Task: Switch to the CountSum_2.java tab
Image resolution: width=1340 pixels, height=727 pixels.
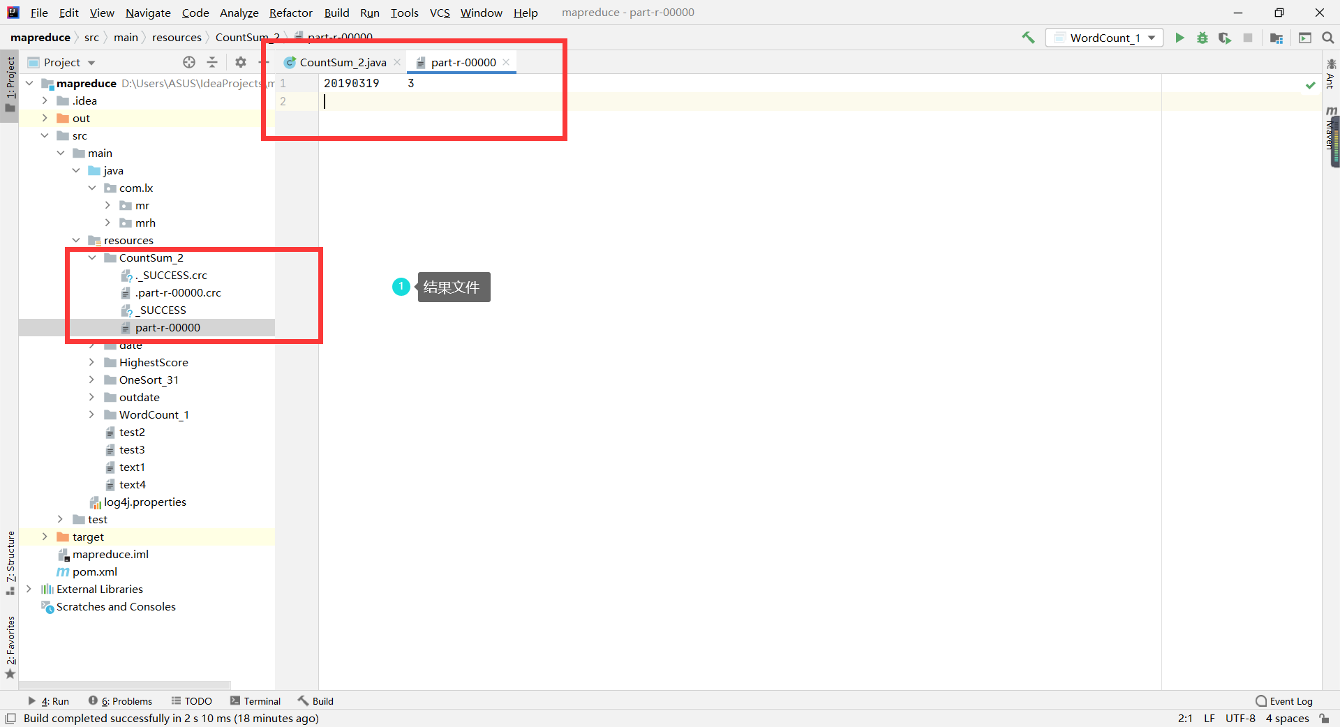Action: 342,62
